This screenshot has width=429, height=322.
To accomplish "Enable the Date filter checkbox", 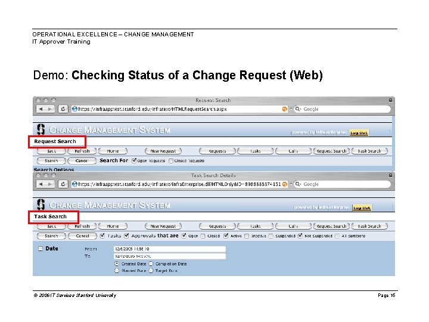I will tap(41, 249).
